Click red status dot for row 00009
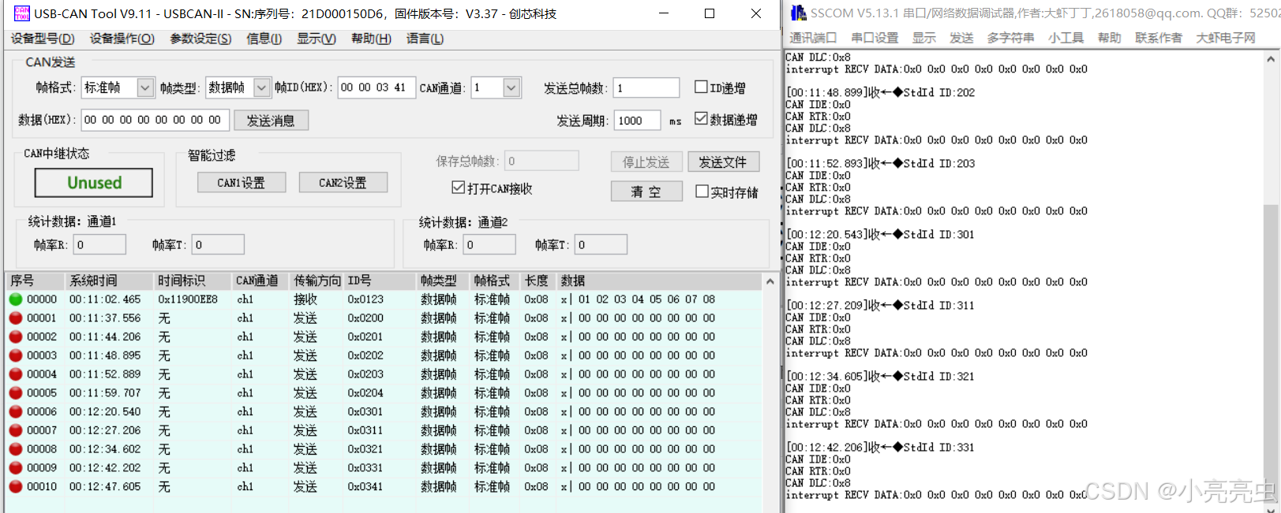The image size is (1281, 513). pyautogui.click(x=16, y=468)
